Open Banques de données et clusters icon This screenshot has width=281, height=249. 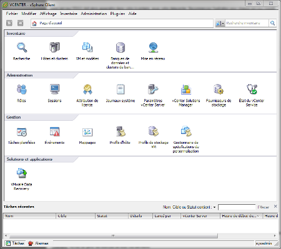121,47
